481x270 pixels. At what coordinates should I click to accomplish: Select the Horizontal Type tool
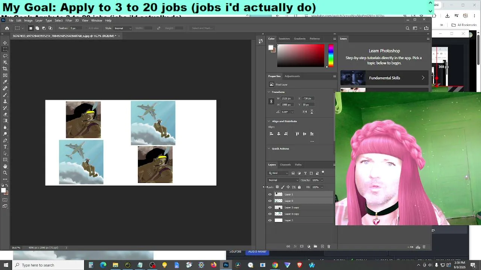tap(5, 147)
